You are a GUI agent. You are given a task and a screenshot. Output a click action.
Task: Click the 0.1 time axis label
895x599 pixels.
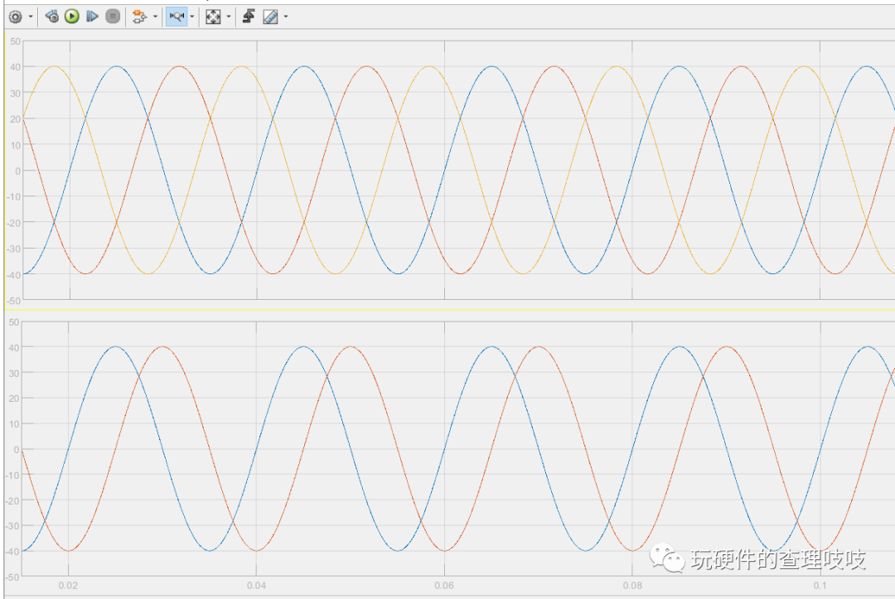[820, 585]
